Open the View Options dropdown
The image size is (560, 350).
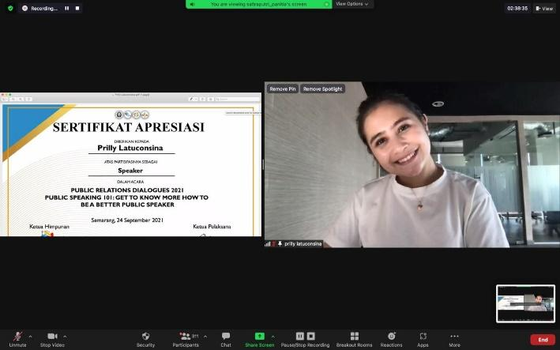pyautogui.click(x=353, y=4)
